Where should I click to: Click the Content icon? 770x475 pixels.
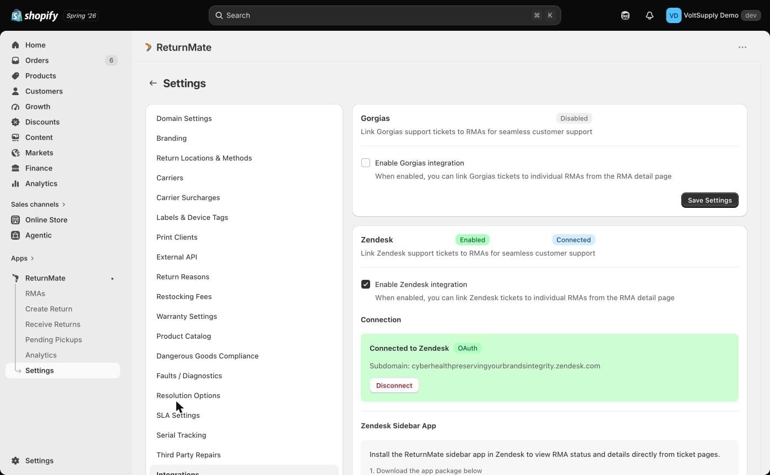pyautogui.click(x=15, y=137)
